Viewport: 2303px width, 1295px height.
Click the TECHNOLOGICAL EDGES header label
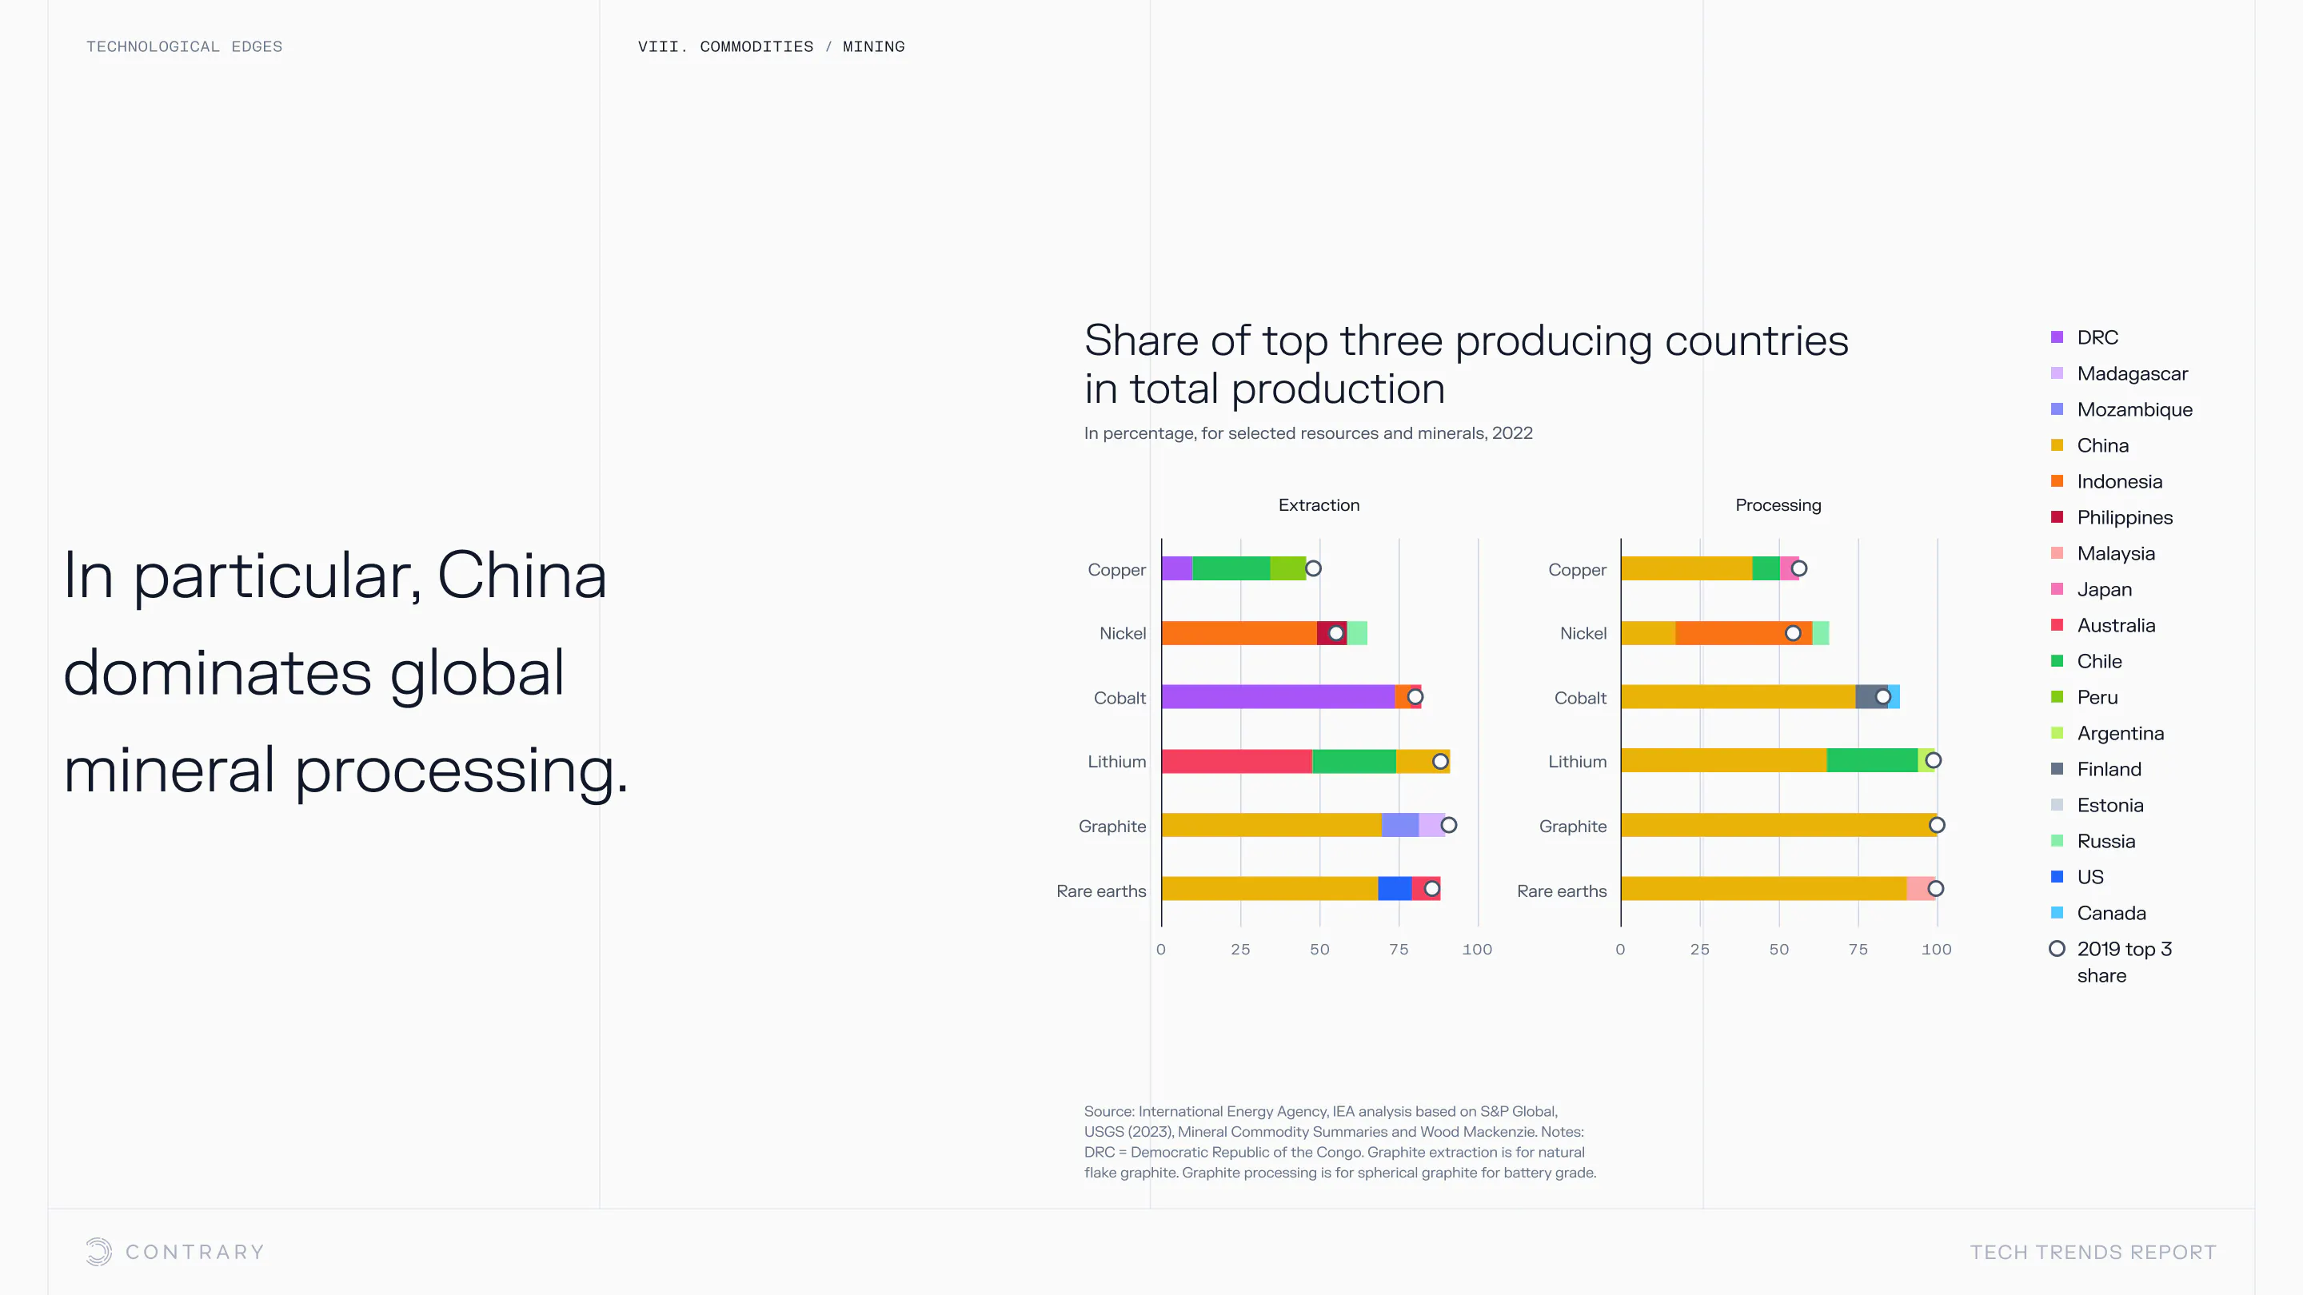184,46
